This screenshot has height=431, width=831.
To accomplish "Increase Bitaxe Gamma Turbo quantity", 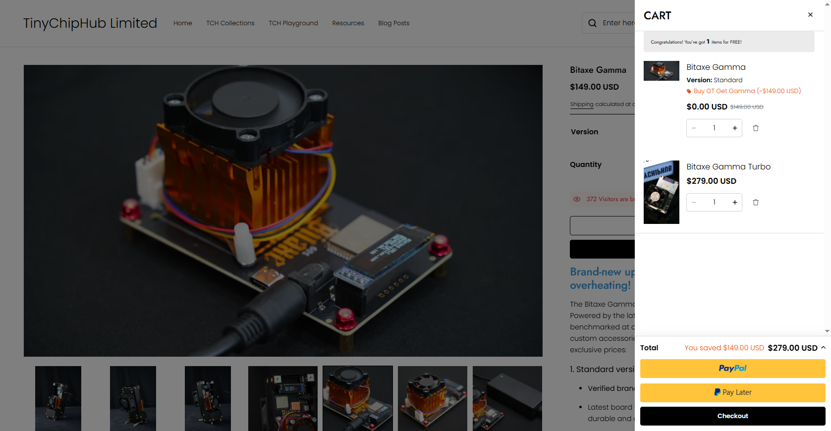I will pos(734,203).
